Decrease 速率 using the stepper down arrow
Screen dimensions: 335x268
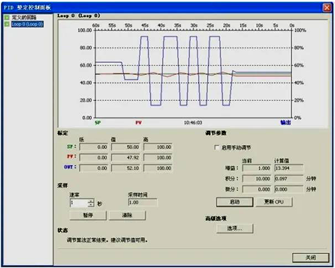pos(90,205)
